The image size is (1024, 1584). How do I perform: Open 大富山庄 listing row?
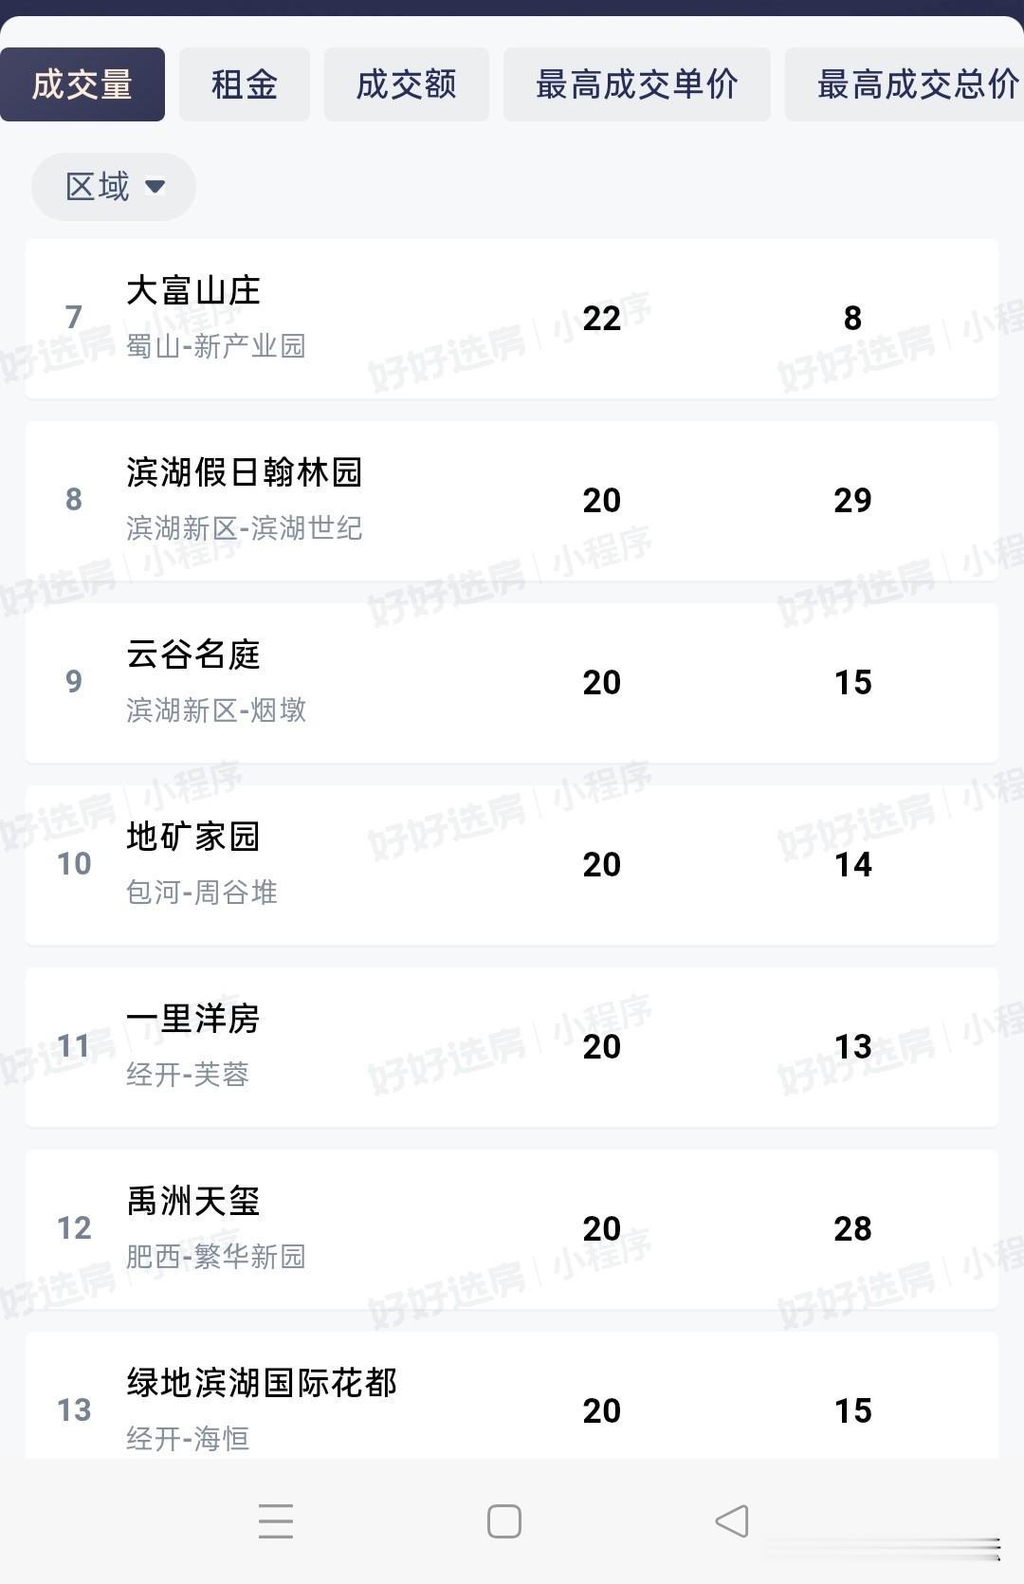coord(512,319)
